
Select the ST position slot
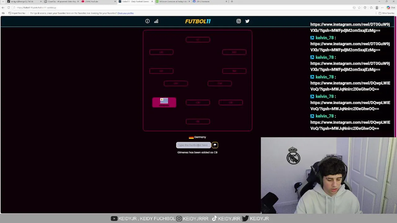pyautogui.click(x=198, y=40)
